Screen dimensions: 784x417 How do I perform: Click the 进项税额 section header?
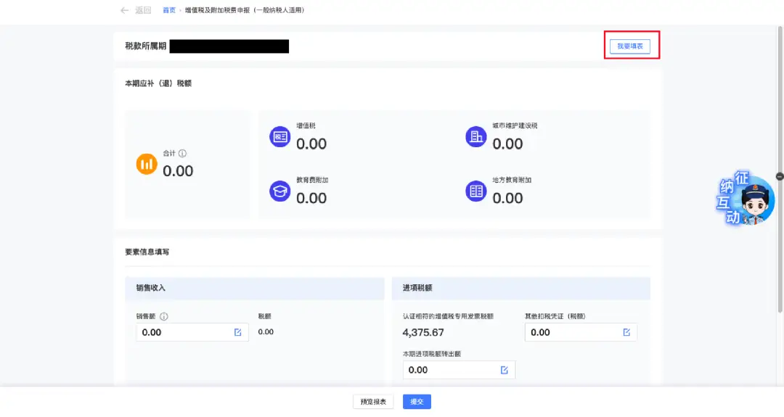pos(521,288)
